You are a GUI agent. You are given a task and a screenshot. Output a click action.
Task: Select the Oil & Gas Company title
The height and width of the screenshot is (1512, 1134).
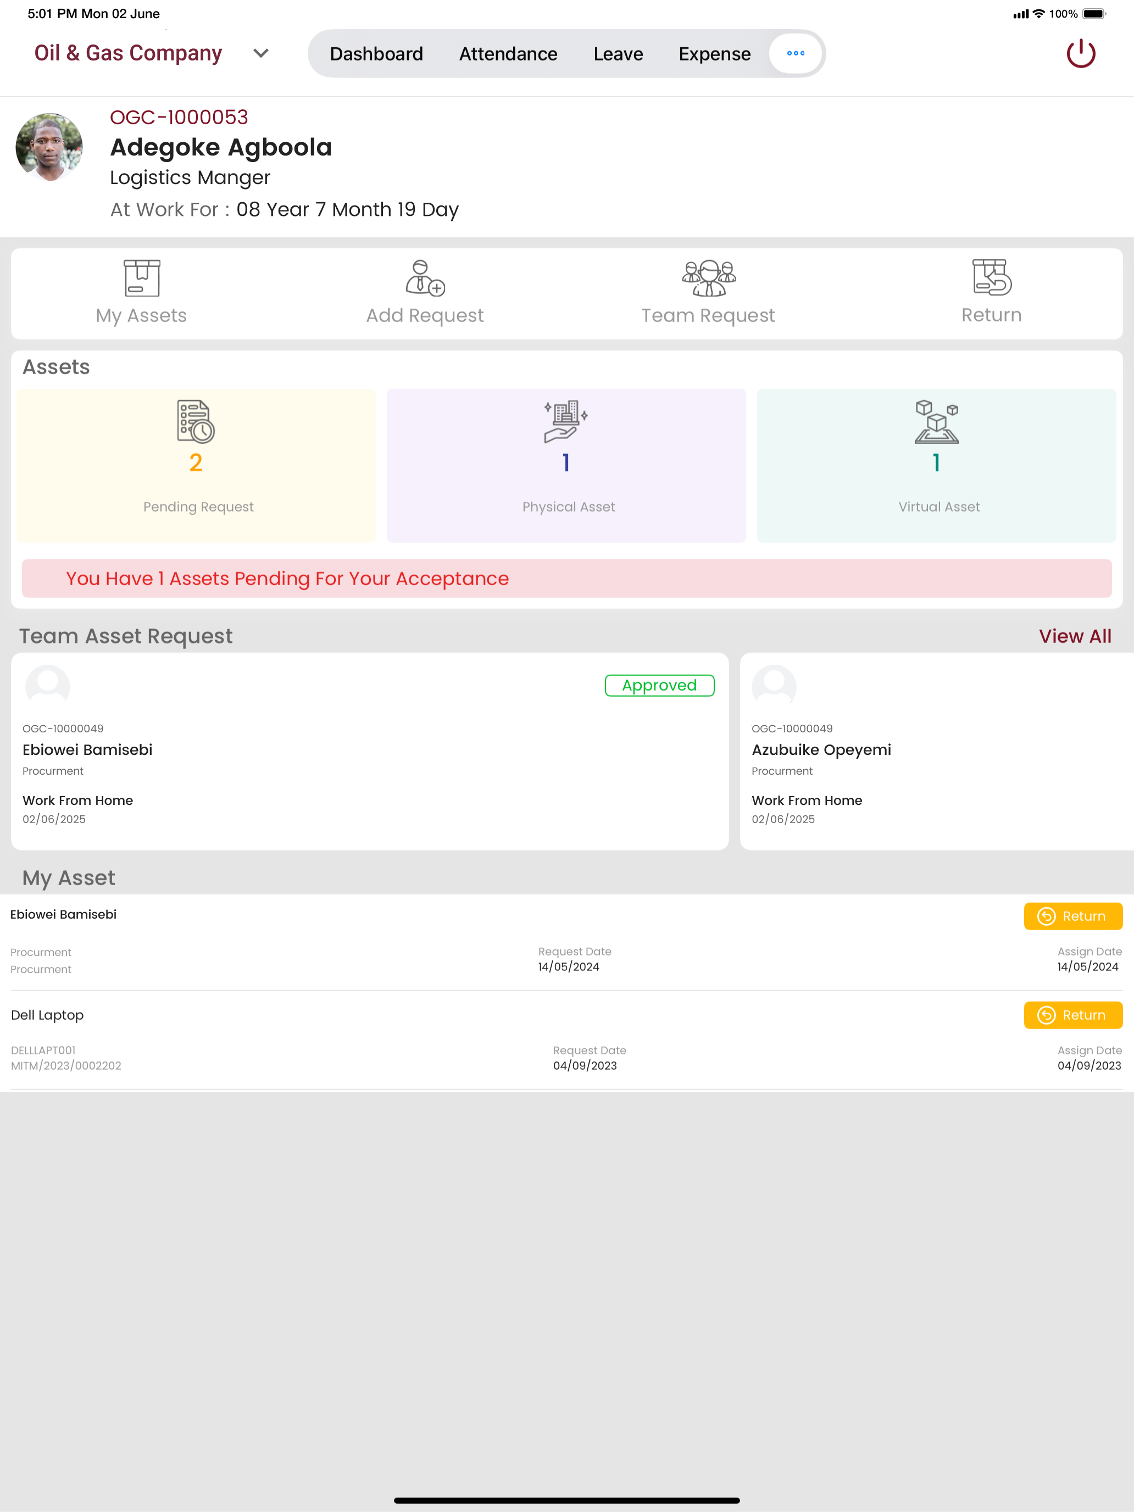click(128, 53)
